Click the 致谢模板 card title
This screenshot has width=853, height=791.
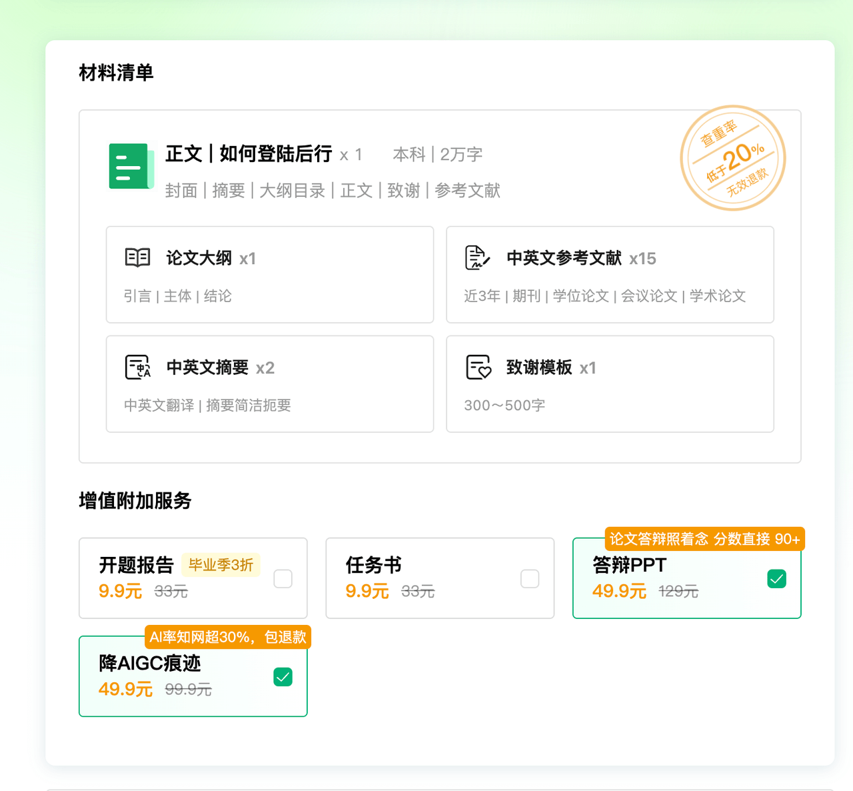539,367
